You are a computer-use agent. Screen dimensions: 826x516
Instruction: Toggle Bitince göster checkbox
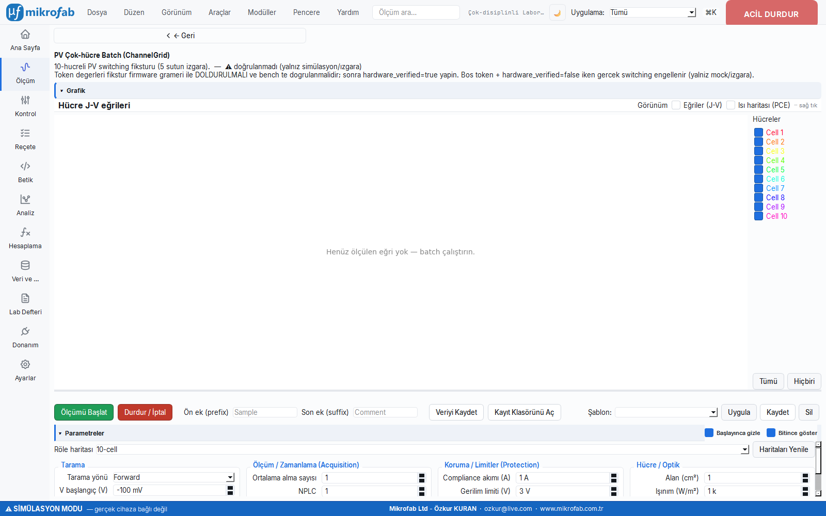[771, 433]
